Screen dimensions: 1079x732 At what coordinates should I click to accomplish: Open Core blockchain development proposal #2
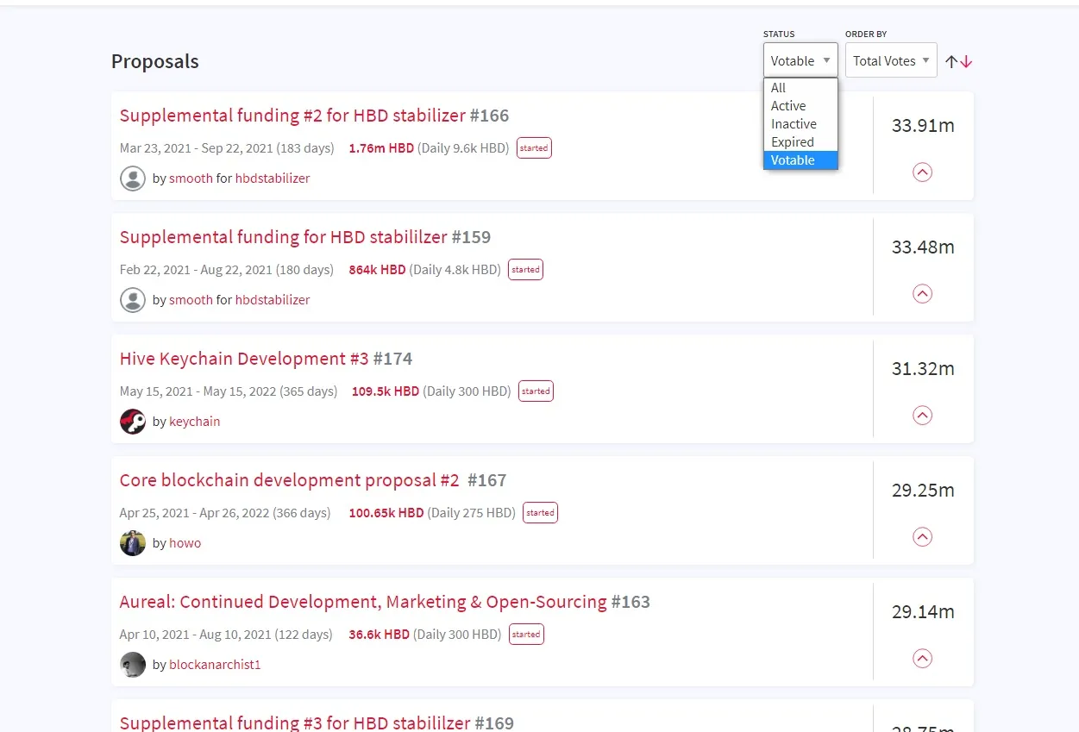290,480
